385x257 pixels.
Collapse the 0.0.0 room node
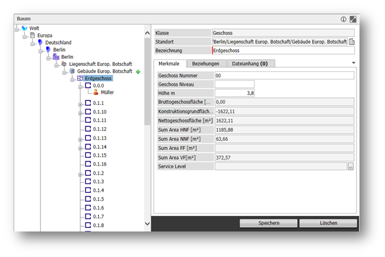(80, 87)
